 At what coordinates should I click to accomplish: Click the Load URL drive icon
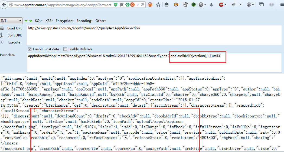[2, 28]
